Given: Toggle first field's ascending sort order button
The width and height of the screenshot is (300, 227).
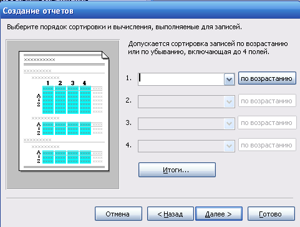Looking at the screenshot, I should tap(267, 78).
